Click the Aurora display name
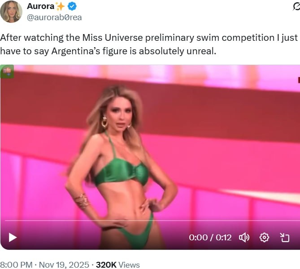Viewport: 300px width, 269px height. click(40, 6)
